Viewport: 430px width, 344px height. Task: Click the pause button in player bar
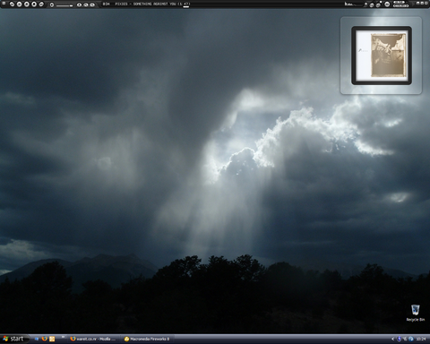pyautogui.click(x=27, y=4)
